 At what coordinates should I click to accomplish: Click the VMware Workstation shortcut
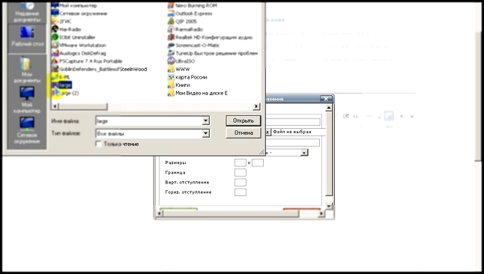pos(79,46)
